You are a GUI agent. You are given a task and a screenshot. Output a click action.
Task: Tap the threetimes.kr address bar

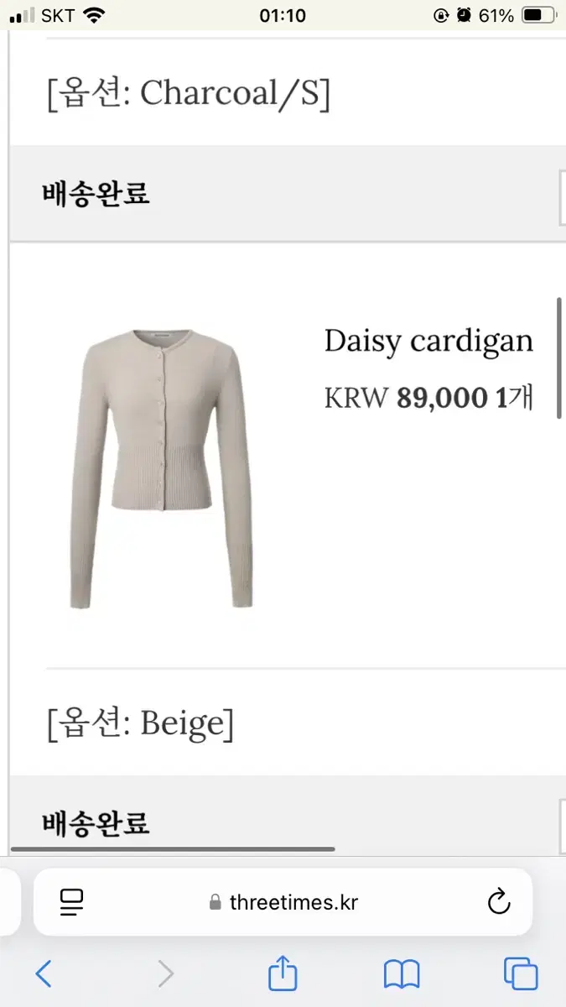(x=283, y=902)
